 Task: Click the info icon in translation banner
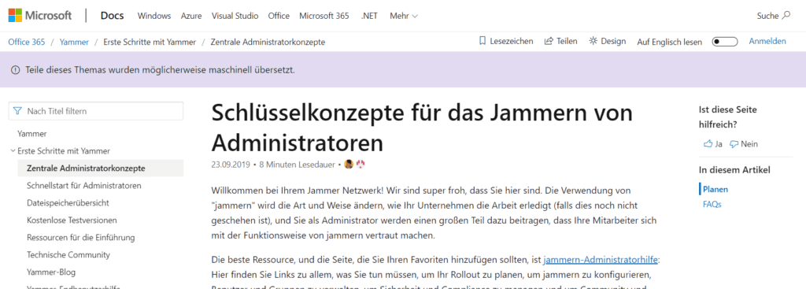click(16, 69)
